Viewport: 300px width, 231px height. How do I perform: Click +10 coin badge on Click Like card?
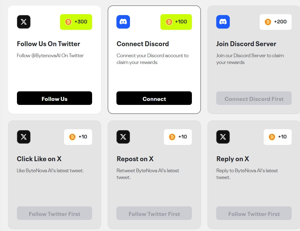(78, 137)
